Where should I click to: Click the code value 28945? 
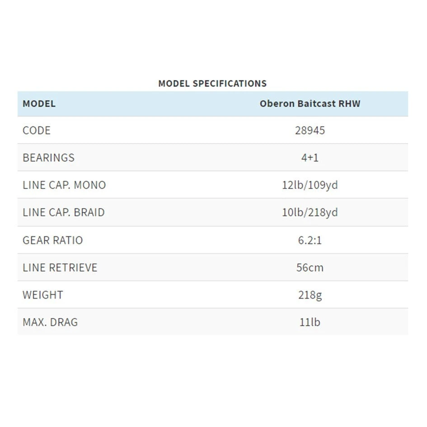[x=310, y=131]
